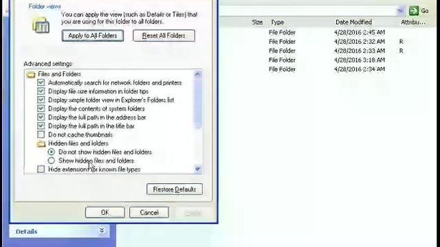Select row dated 4/28/2016 3:18 AM
440x247 pixels.
[x=327, y=60]
